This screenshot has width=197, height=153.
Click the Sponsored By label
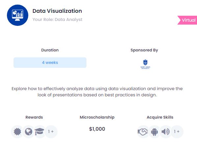[144, 50]
